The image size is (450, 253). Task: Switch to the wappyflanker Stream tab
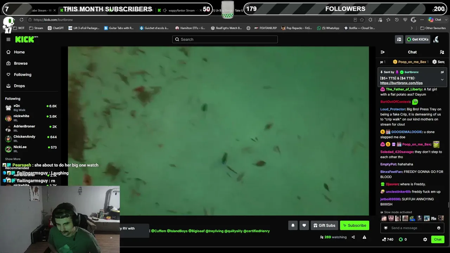(x=181, y=11)
